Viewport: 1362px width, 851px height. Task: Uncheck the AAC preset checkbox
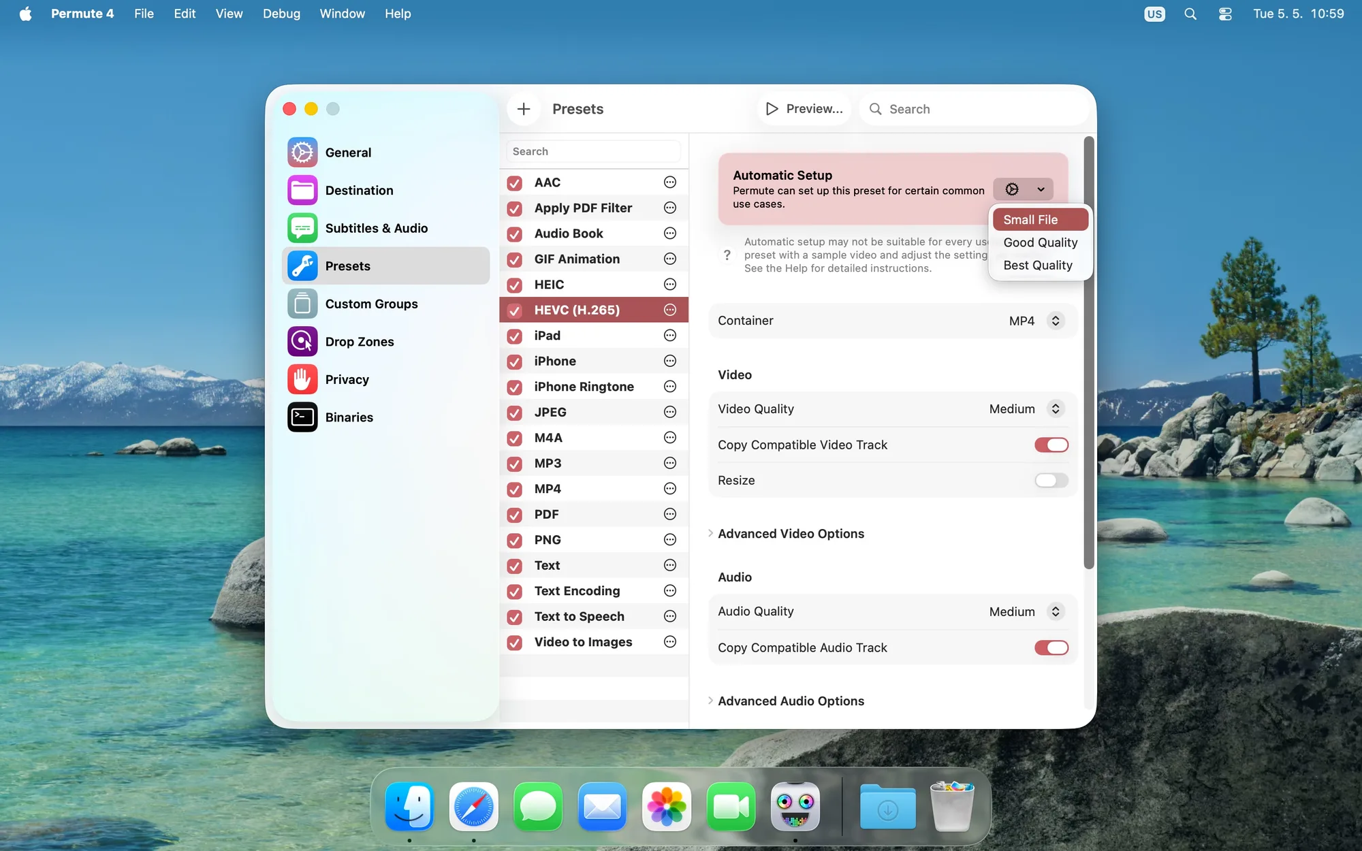coord(515,183)
